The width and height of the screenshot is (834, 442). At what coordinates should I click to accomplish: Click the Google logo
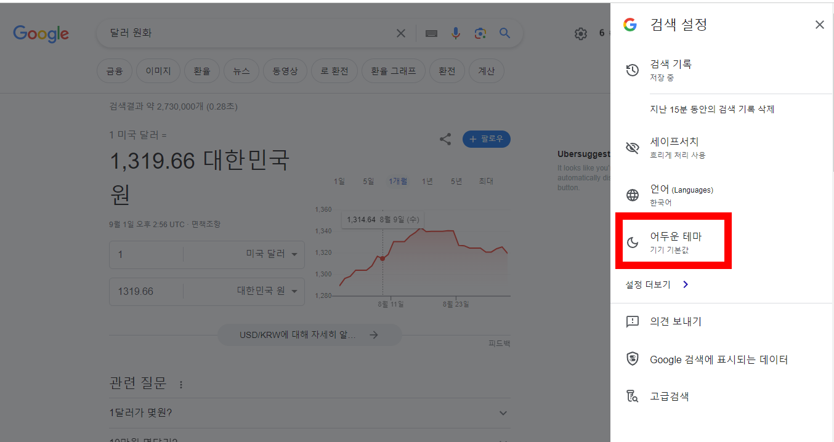click(41, 34)
